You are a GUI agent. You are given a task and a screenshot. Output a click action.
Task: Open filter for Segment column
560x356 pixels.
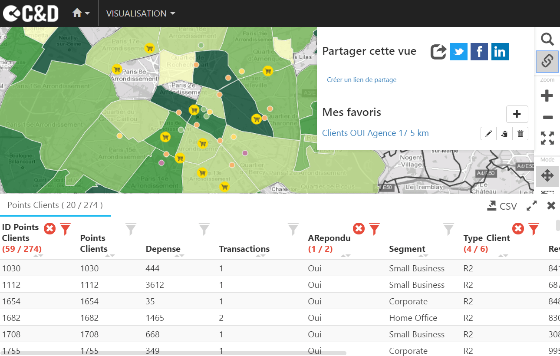coord(448,229)
